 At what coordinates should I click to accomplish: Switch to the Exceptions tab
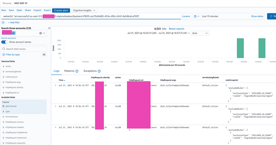pyautogui.click(x=90, y=71)
